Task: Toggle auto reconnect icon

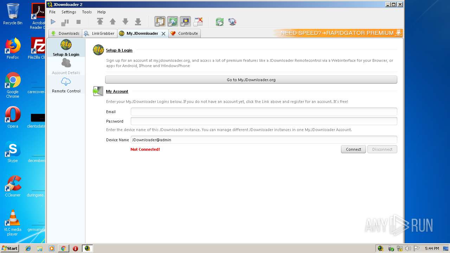Action: pyautogui.click(x=173, y=22)
